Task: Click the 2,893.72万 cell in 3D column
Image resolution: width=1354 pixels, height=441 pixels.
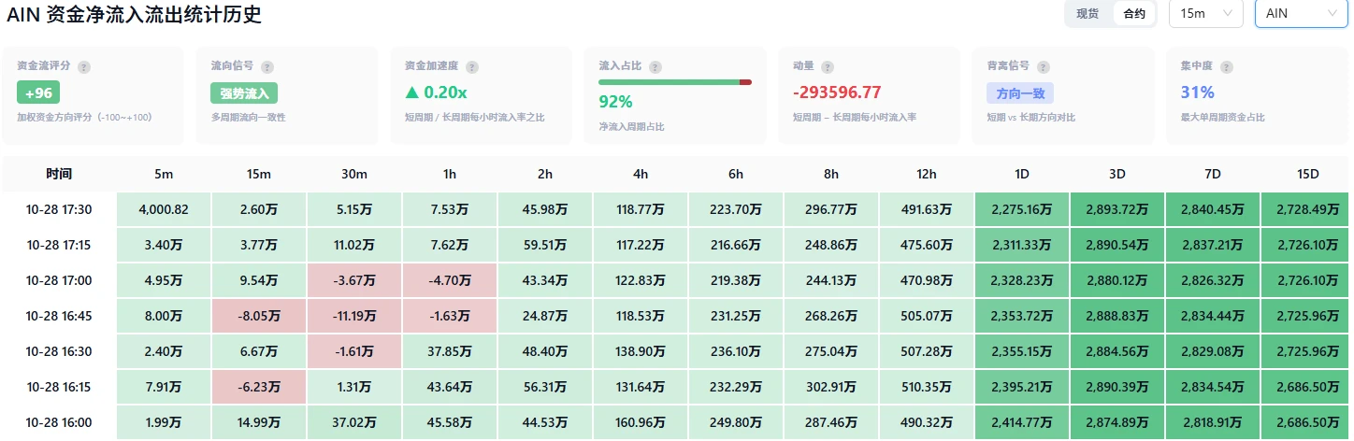Action: (1117, 209)
